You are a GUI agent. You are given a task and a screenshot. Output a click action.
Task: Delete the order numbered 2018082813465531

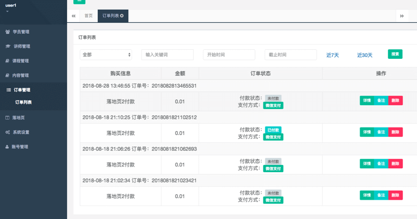click(395, 100)
